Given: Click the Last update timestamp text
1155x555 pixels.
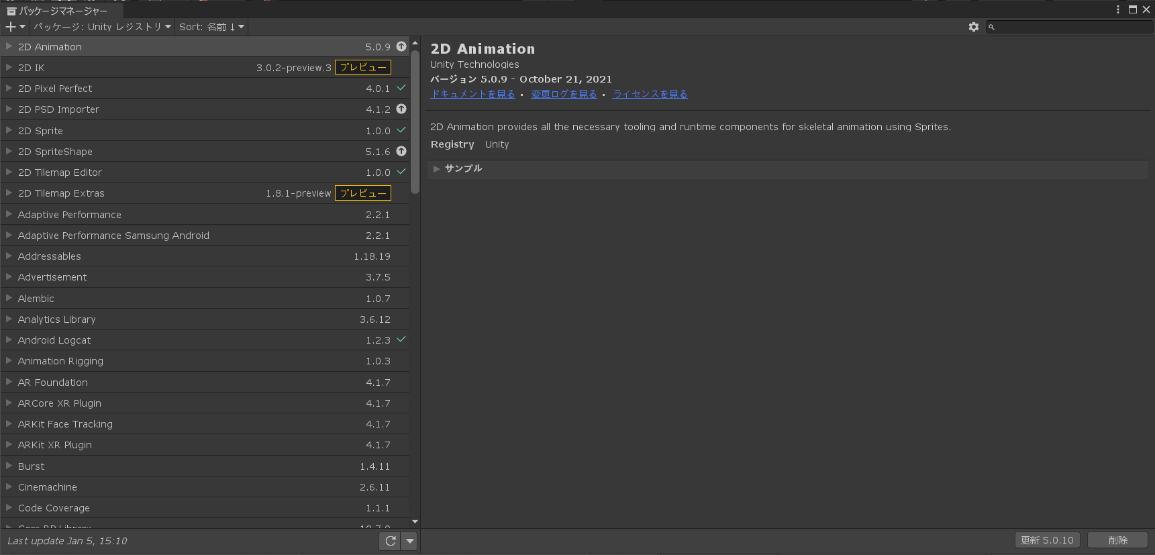Looking at the screenshot, I should 67,541.
